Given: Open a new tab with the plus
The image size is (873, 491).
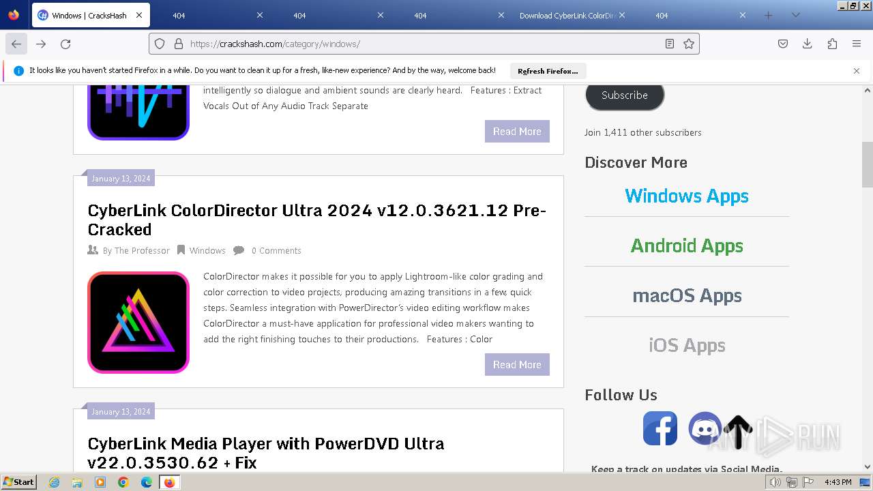Looking at the screenshot, I should 769,15.
